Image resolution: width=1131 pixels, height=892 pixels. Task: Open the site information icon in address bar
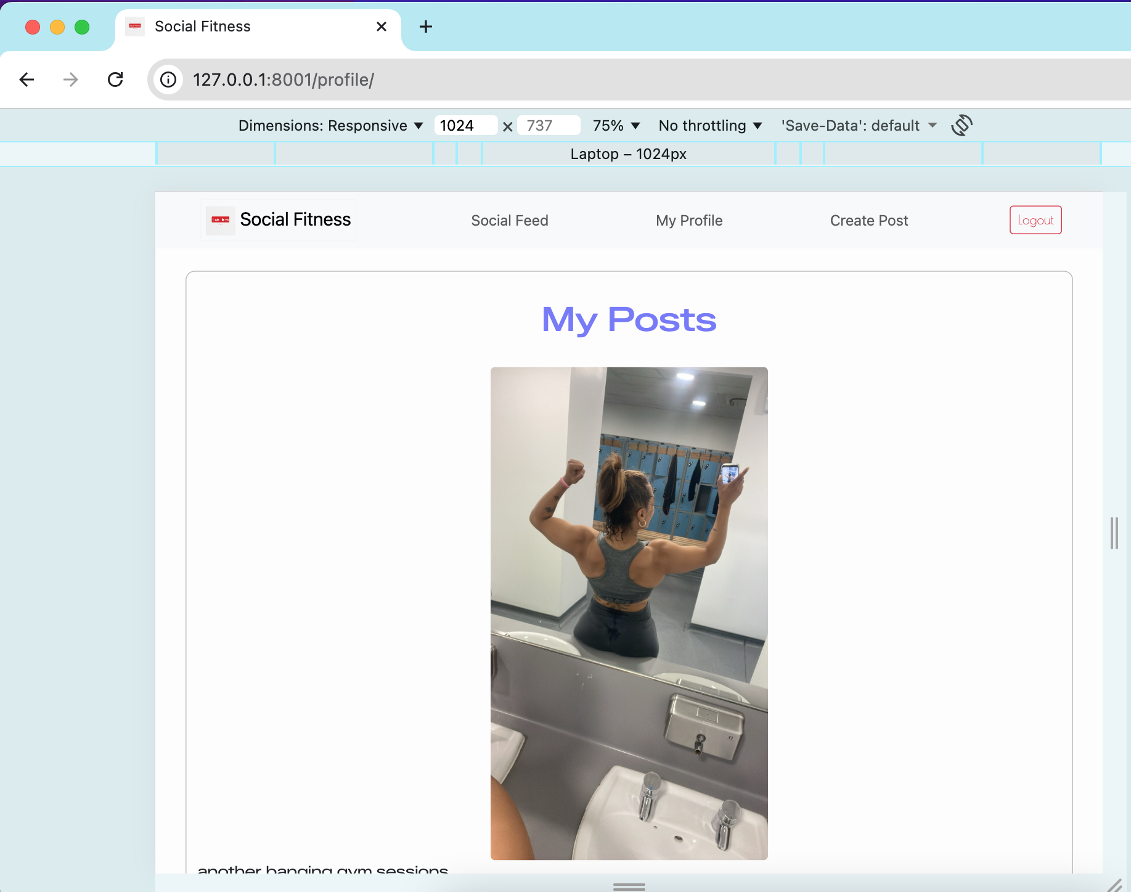pyautogui.click(x=168, y=80)
